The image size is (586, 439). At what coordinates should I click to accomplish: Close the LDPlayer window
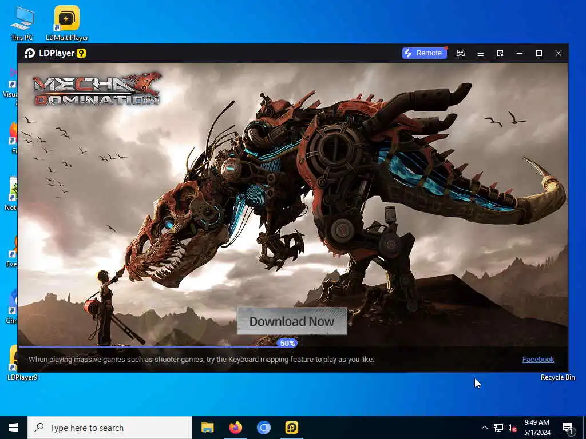click(559, 53)
